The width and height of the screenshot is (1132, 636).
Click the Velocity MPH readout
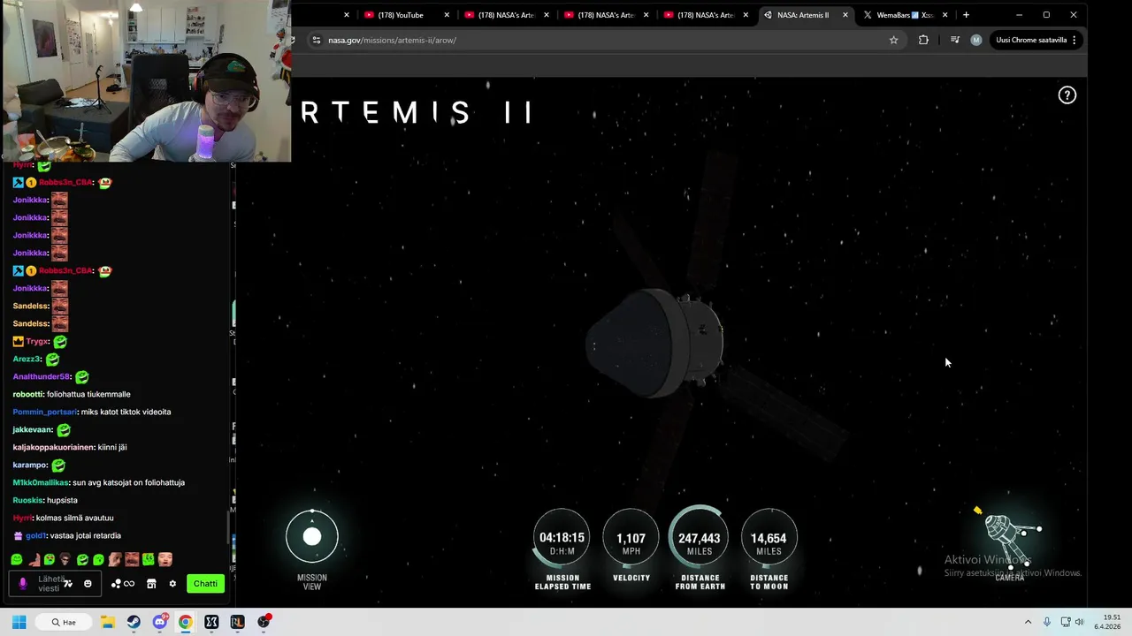[x=631, y=538]
